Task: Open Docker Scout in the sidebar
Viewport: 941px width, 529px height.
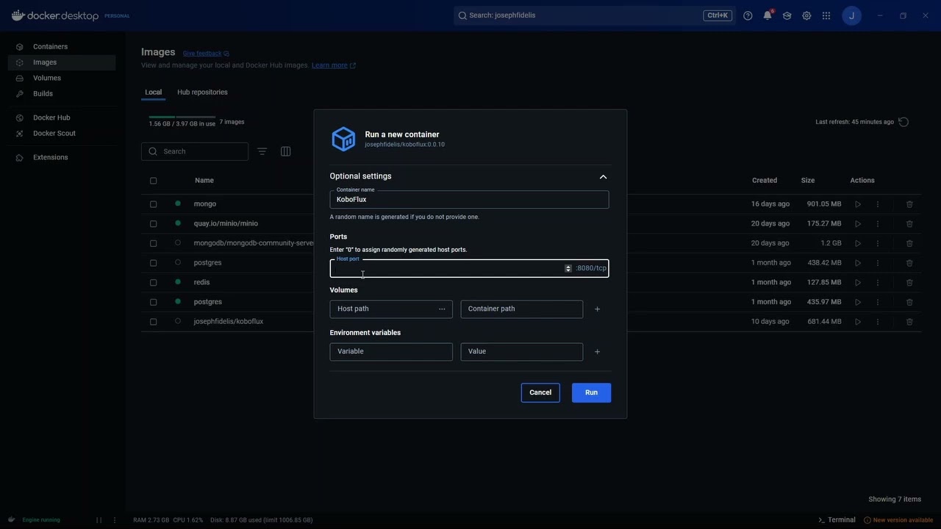Action: click(x=54, y=133)
